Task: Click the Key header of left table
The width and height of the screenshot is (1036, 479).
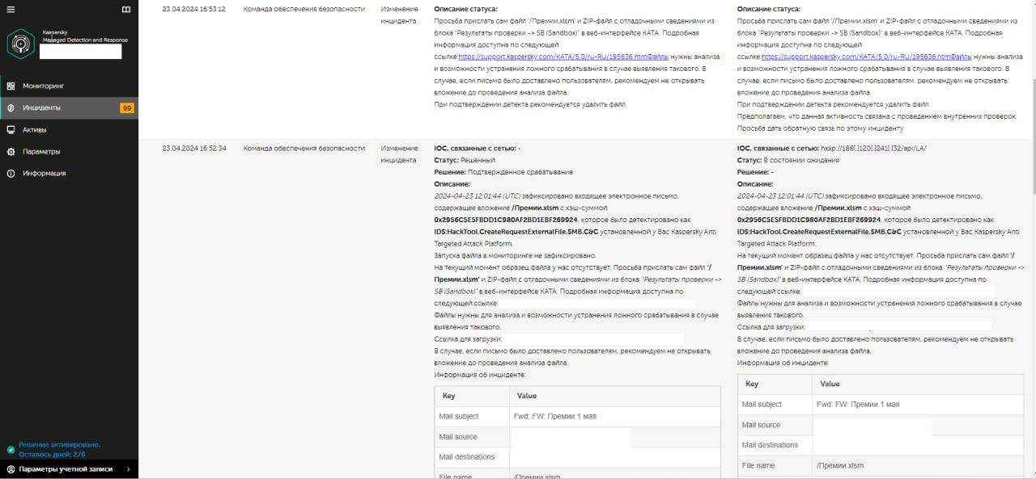Action: (x=472, y=396)
